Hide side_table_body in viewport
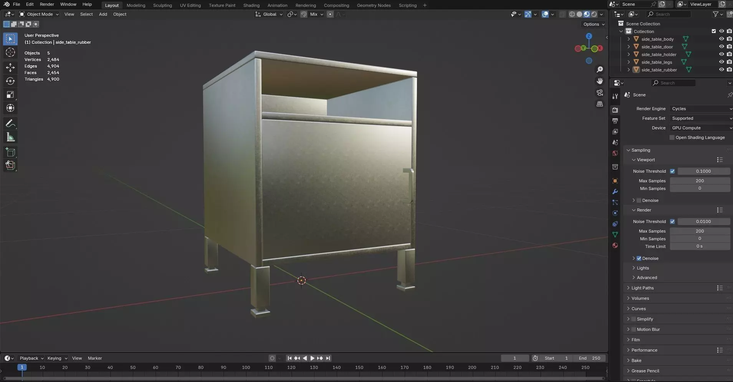The width and height of the screenshot is (733, 382). tap(721, 39)
